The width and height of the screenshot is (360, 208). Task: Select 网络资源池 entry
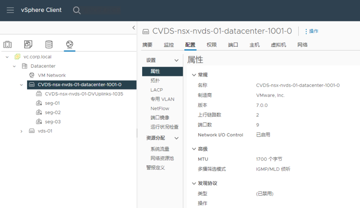[x=162, y=158]
